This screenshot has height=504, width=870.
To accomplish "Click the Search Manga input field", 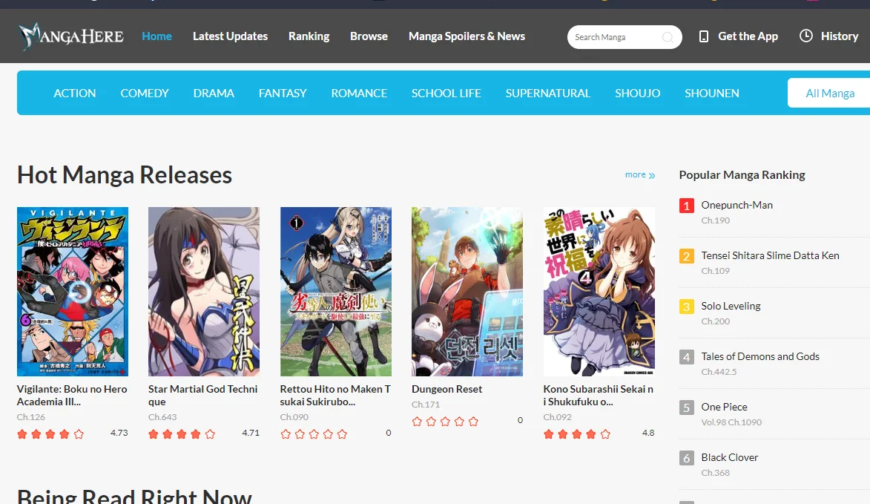I will pos(616,36).
